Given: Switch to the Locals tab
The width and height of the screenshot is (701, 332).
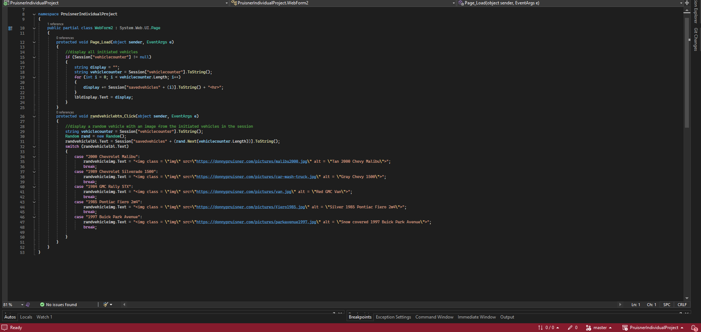Looking at the screenshot, I should 26,317.
